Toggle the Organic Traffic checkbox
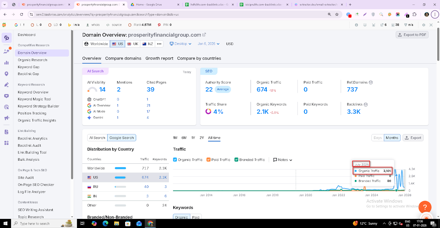This screenshot has height=228, width=440. coord(175,160)
